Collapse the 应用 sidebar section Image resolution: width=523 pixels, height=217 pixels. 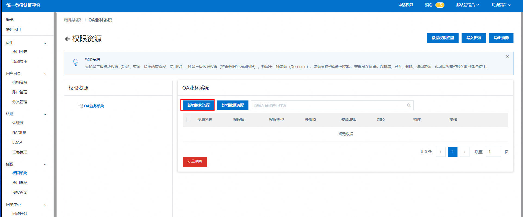coord(45,43)
